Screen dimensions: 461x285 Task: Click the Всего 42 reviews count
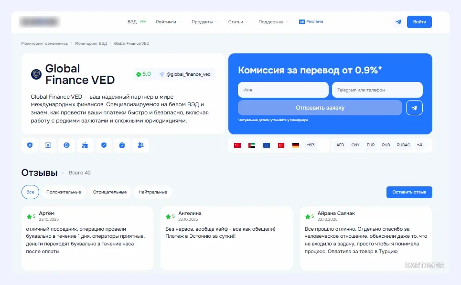(x=80, y=173)
